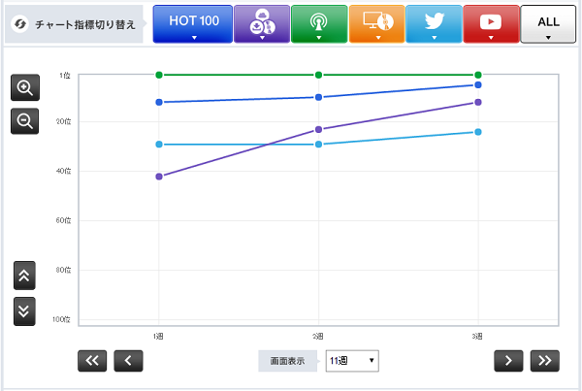Click the light blue point at week 3
The width and height of the screenshot is (582, 391).
478,132
